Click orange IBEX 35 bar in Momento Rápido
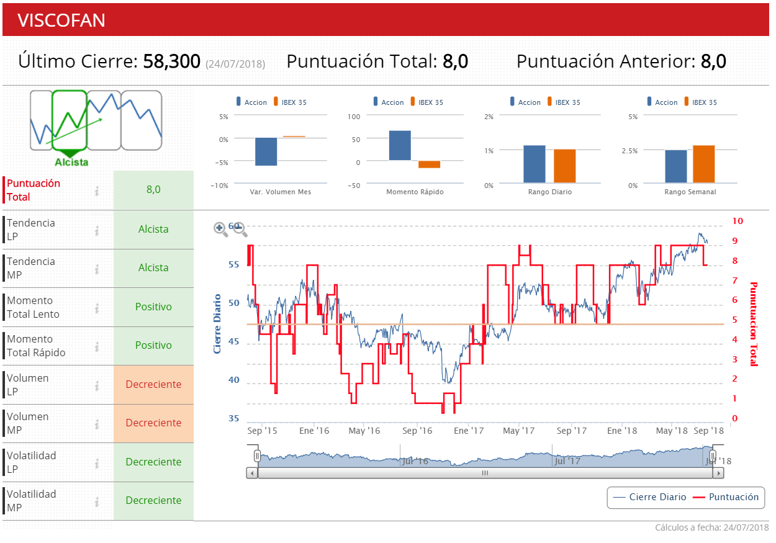This screenshot has height=543, width=776. pyautogui.click(x=429, y=164)
